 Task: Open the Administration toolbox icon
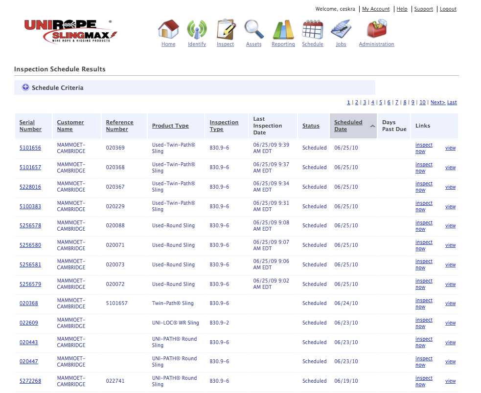coord(376,30)
